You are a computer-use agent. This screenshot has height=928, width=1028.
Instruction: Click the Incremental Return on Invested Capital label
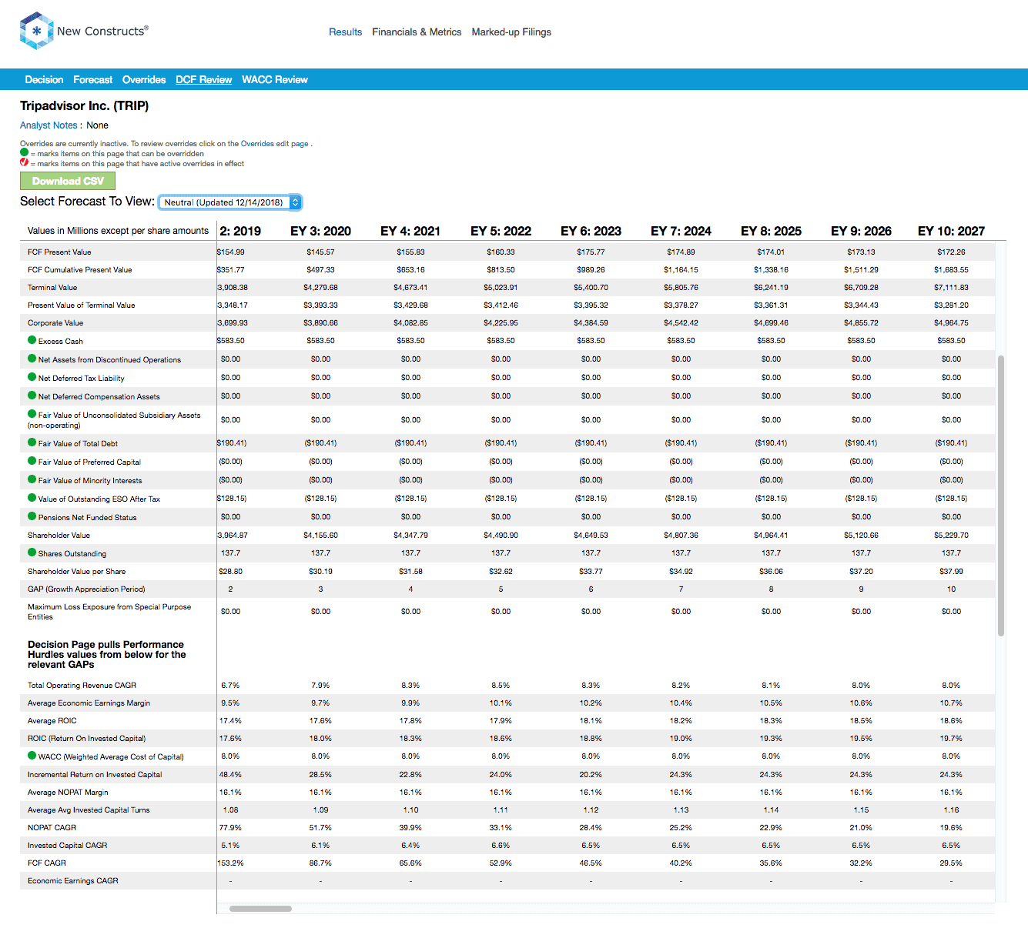tap(95, 775)
